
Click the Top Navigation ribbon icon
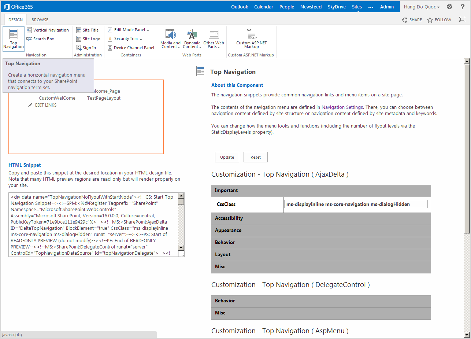click(x=14, y=39)
